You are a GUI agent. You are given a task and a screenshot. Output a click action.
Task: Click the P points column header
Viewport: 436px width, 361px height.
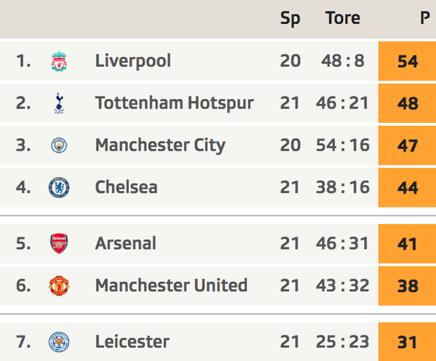tap(425, 18)
